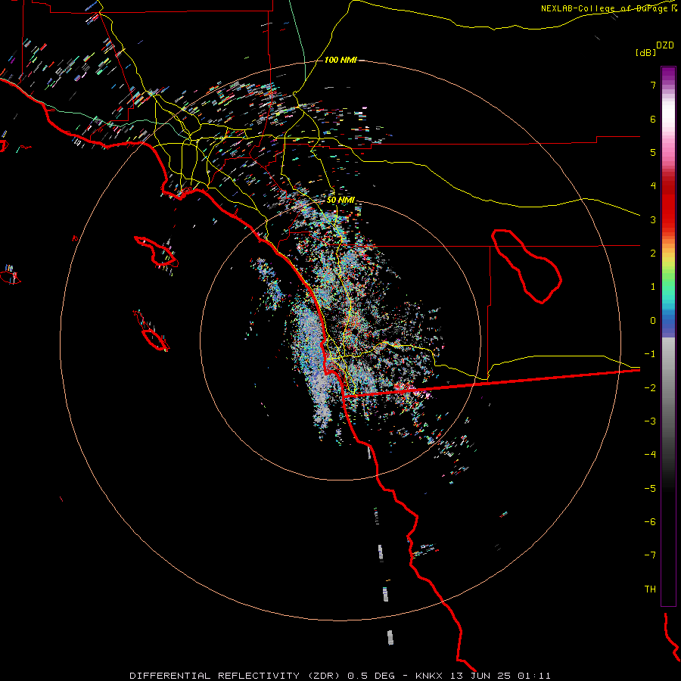Click the DIFFERENTIAL REFLECTIVITY (ZDR) caption text
The height and width of the screenshot is (681, 681).
pyautogui.click(x=235, y=676)
